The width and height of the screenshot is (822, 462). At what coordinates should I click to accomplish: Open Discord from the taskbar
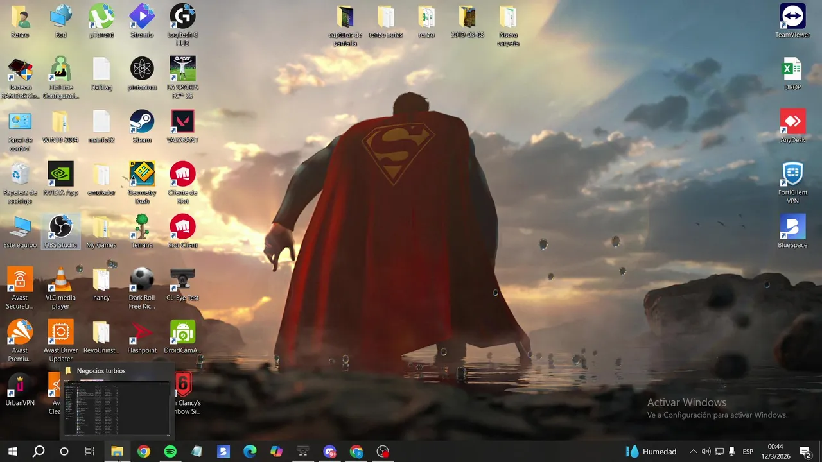coord(329,451)
